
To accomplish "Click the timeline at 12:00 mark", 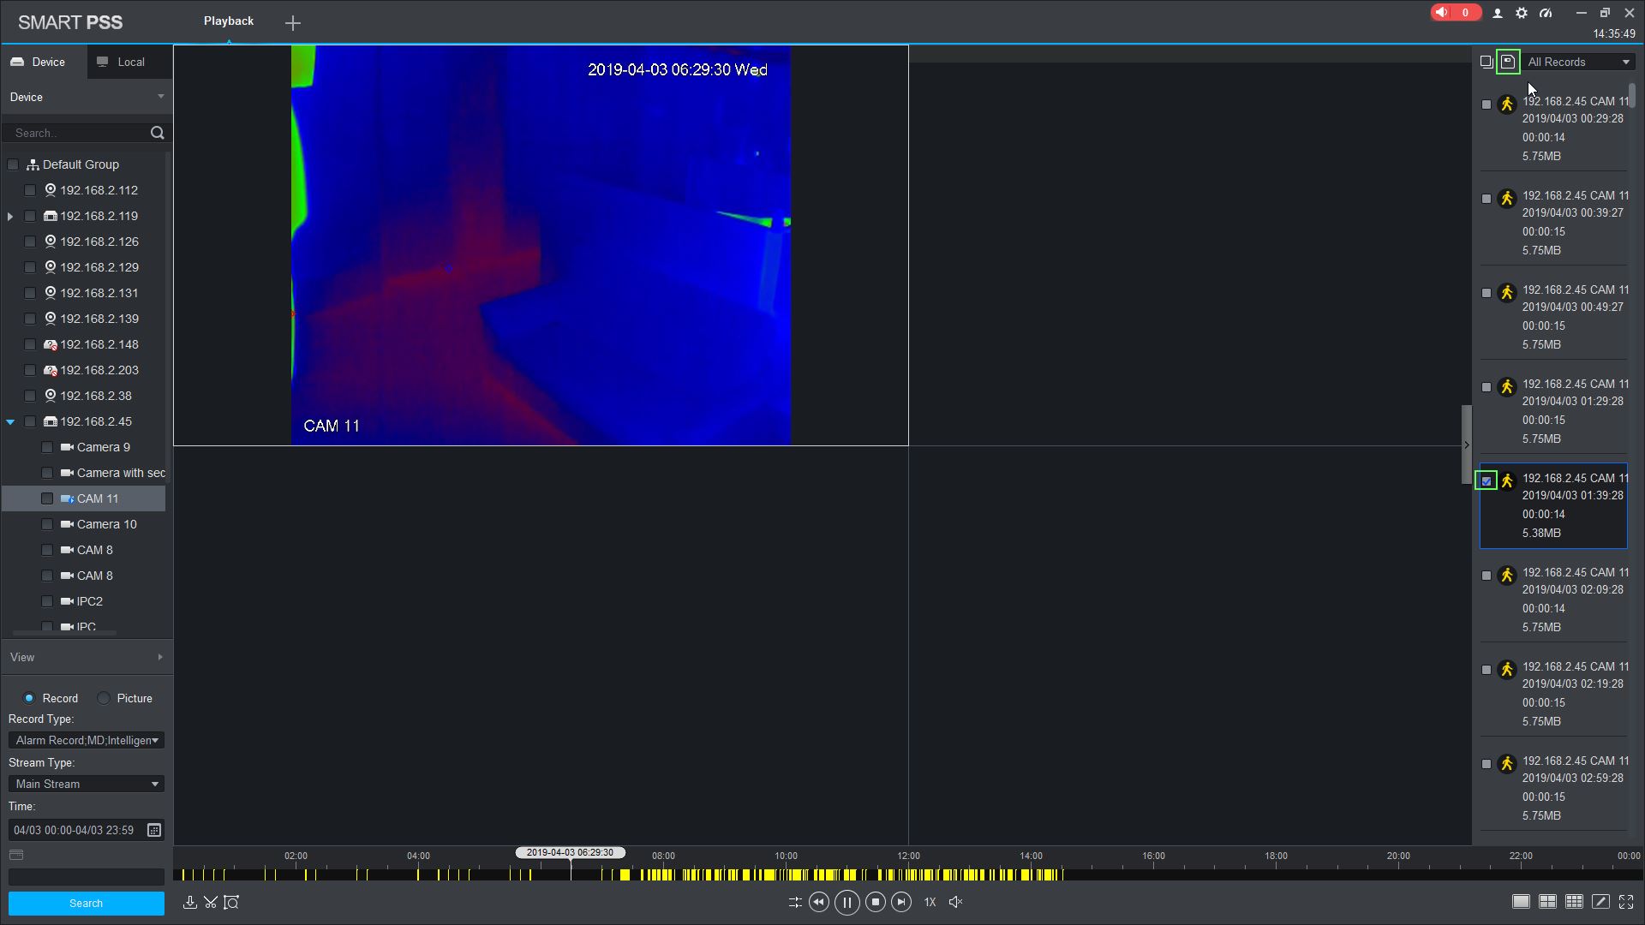I will [x=908, y=874].
